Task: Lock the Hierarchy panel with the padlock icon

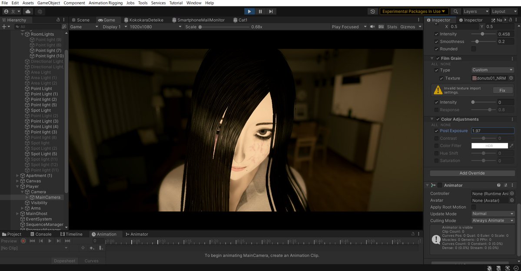Action: pos(58,20)
